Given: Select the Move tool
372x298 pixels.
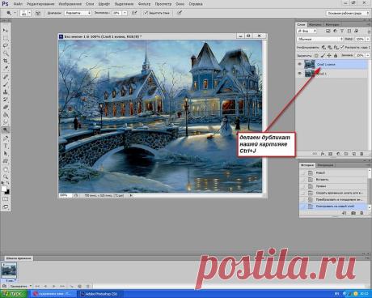Looking at the screenshot, I should click(6, 30).
